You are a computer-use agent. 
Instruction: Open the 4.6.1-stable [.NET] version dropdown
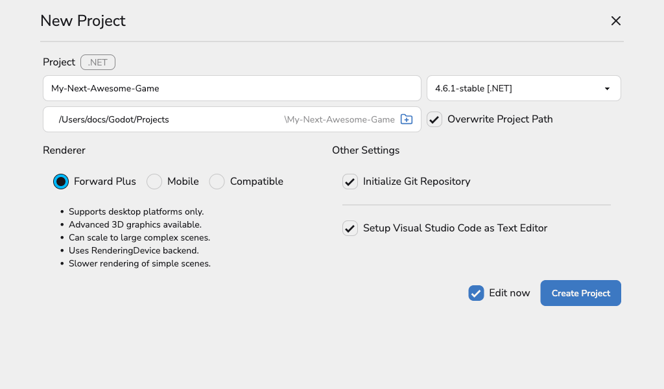point(523,88)
